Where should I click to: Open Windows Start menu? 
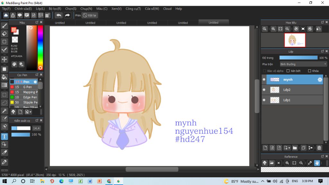4,181
